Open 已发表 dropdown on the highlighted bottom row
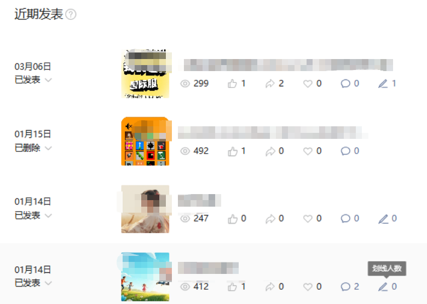The height and width of the screenshot is (304, 427). (48, 283)
